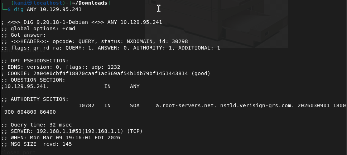Click the OPT PSEUDOSECTION heading
The height and width of the screenshot is (155, 347).
coord(37,61)
